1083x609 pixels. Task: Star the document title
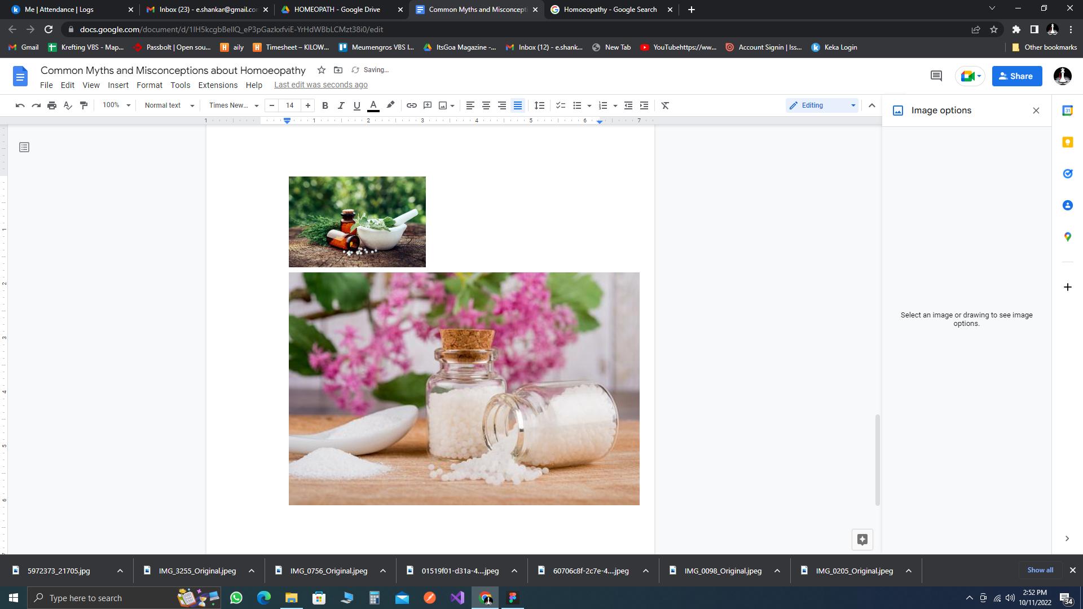pos(321,70)
